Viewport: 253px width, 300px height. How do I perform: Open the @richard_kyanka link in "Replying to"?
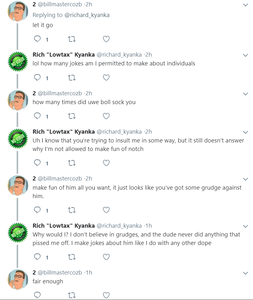tap(87, 15)
